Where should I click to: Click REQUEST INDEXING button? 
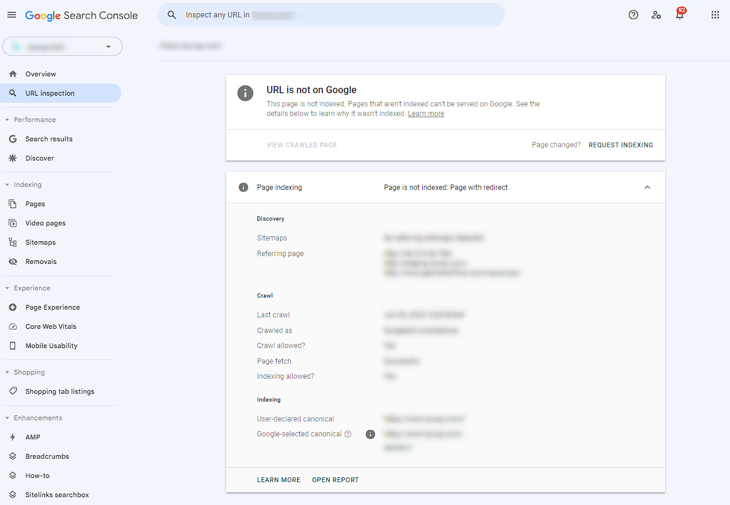coord(621,145)
